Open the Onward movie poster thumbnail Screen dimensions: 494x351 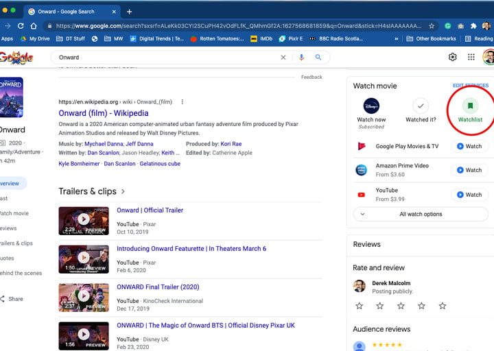(12, 97)
